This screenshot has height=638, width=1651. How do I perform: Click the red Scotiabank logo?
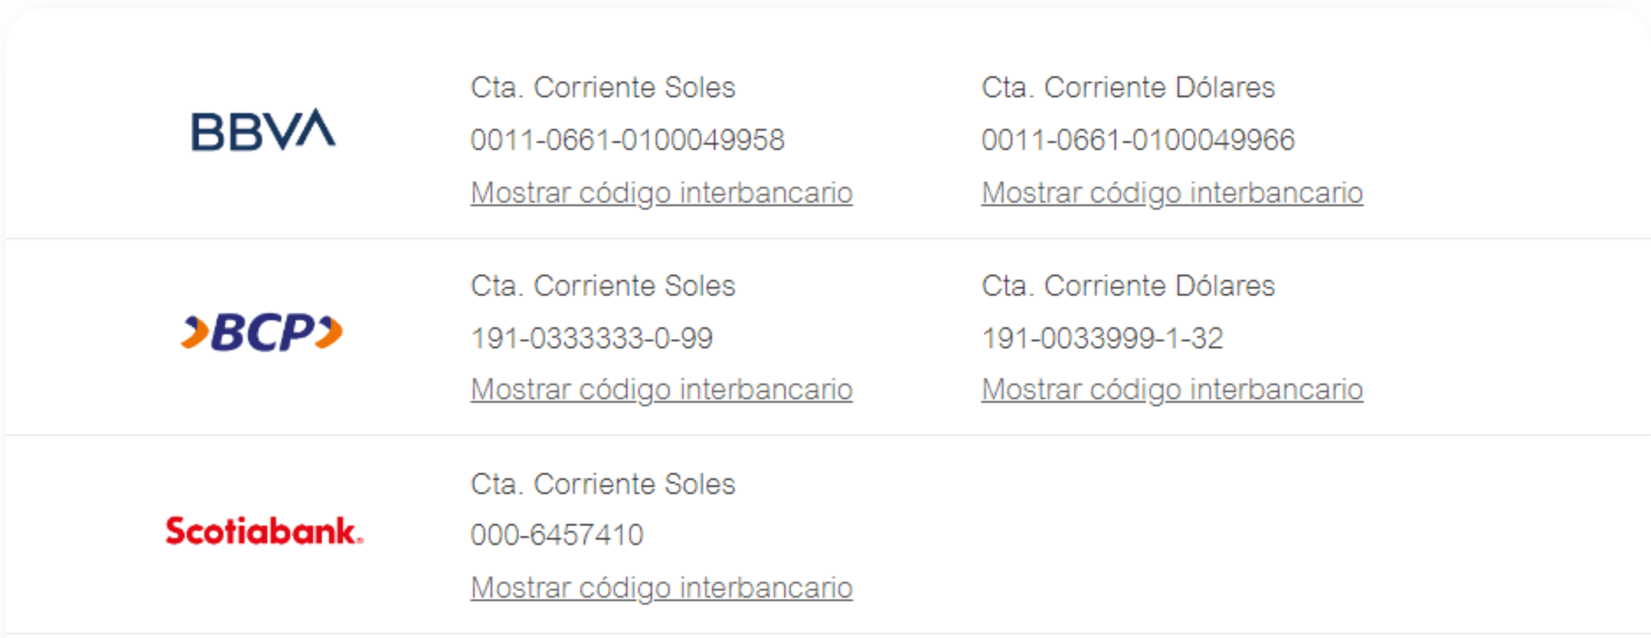click(x=264, y=531)
